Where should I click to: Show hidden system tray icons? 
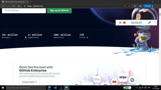click(137, 88)
